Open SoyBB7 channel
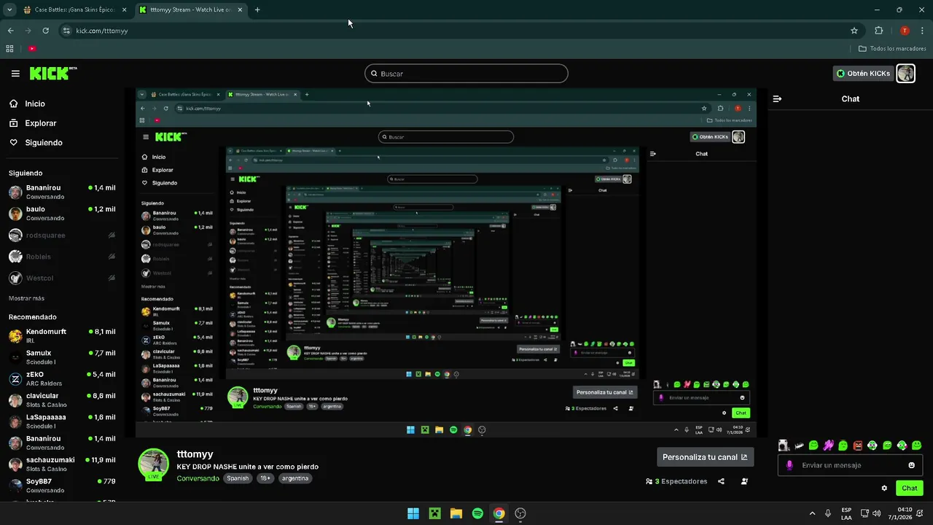Viewport: 933px width, 525px height. click(61, 486)
